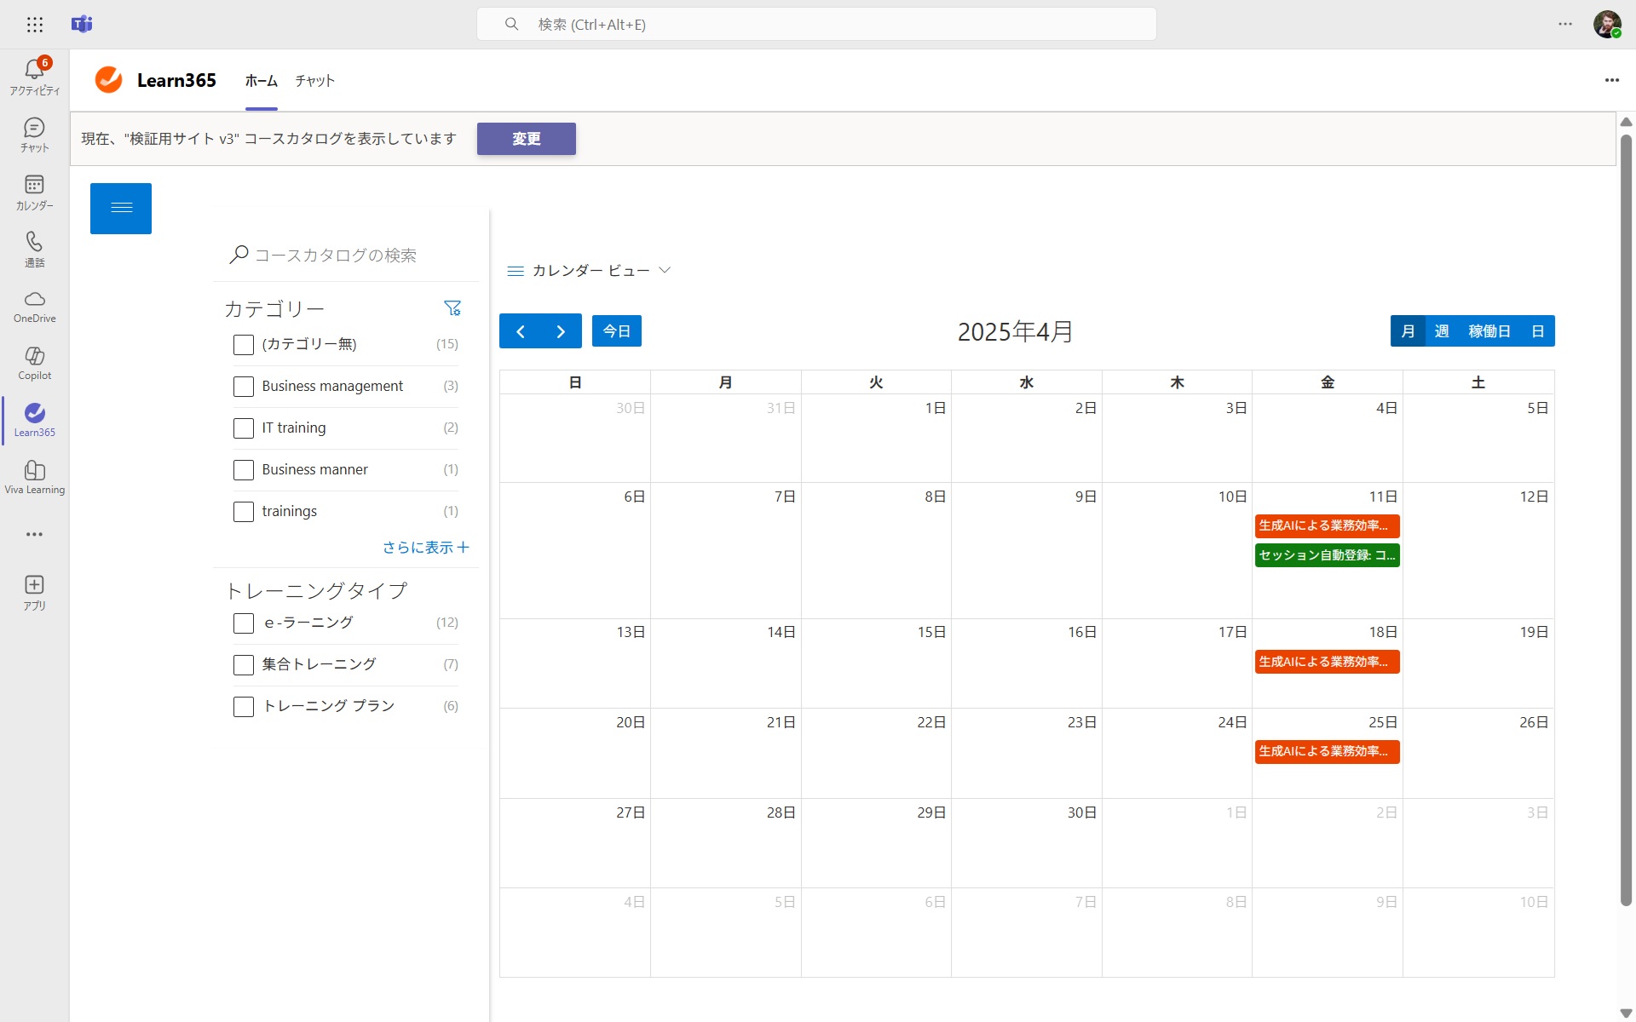Switch to the チャット tab
Image resolution: width=1636 pixels, height=1022 pixels.
pos(314,81)
